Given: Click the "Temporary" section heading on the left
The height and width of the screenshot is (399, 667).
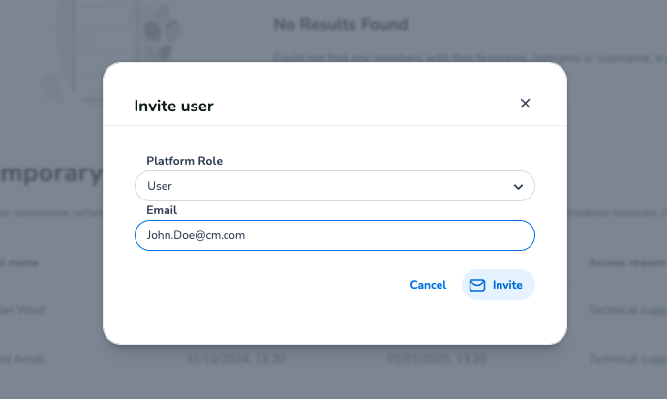Looking at the screenshot, I should pyautogui.click(x=50, y=174).
